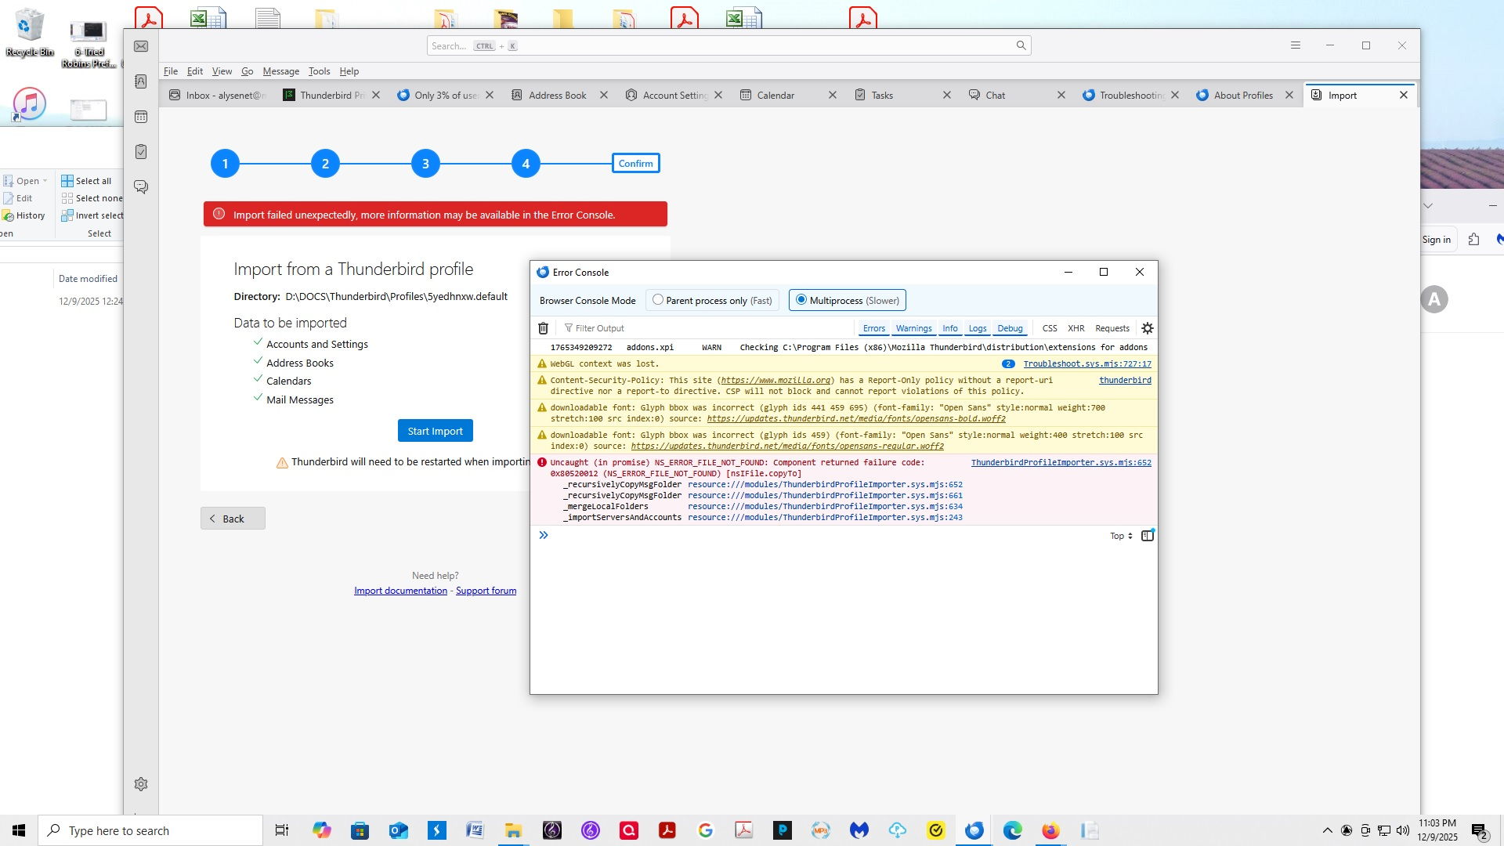The width and height of the screenshot is (1504, 846).
Task: Expand the console input chevron prompt
Action: tap(544, 535)
